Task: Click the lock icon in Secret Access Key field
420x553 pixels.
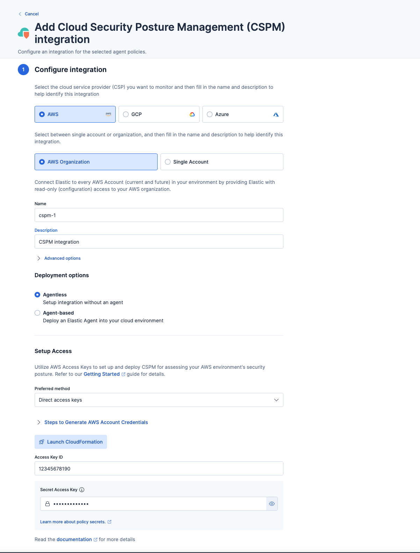Action: click(x=48, y=504)
